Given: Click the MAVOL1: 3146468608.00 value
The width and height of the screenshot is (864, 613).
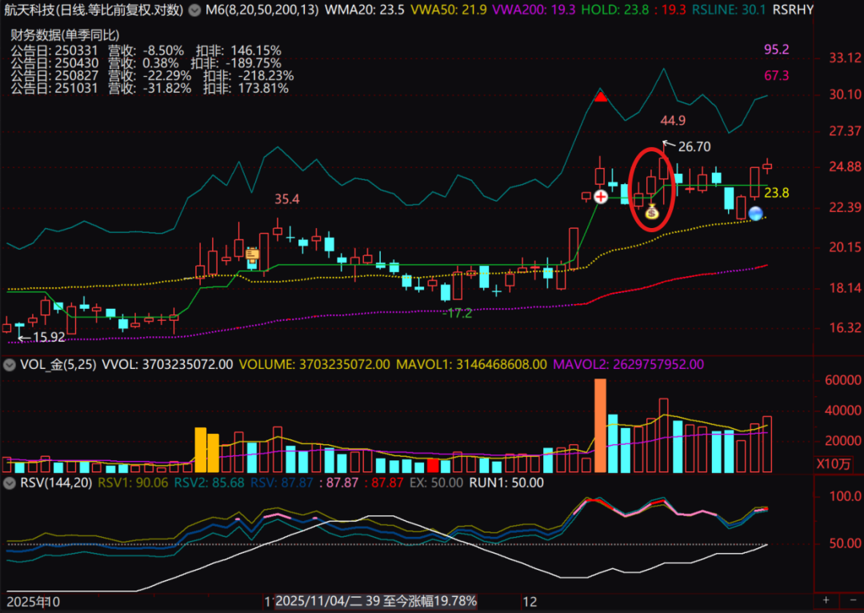Looking at the screenshot, I should (472, 364).
